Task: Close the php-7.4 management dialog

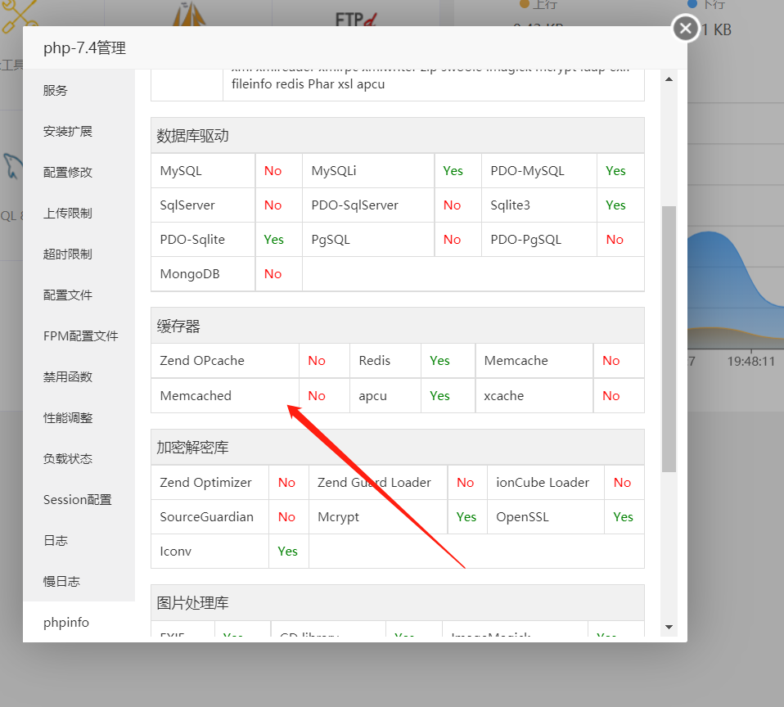Action: [x=685, y=29]
